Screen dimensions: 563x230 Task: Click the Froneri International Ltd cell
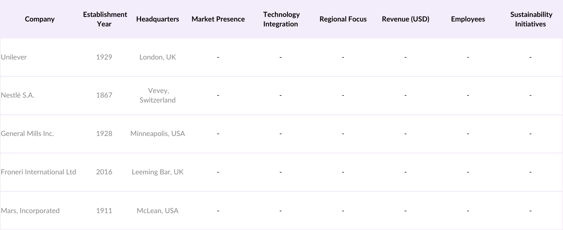(x=38, y=172)
